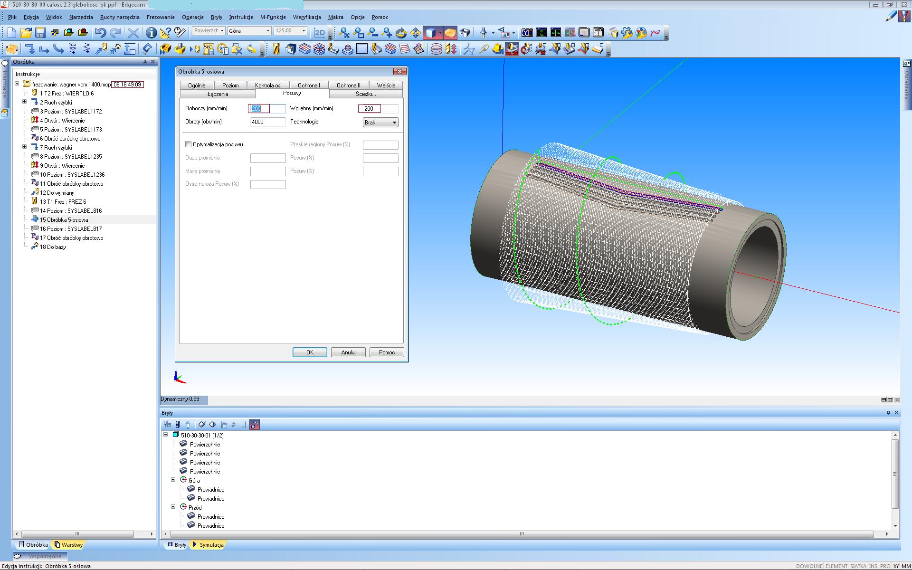Image resolution: width=912 pixels, height=570 pixels.
Task: Switch to the Ochrona II tab
Action: point(349,85)
